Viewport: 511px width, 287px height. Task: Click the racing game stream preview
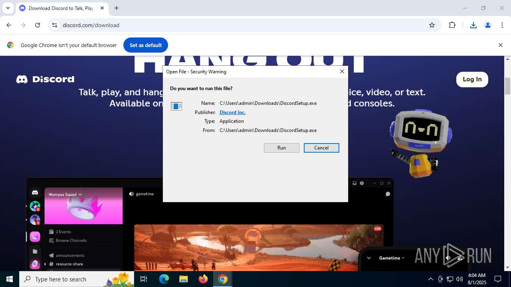click(259, 247)
